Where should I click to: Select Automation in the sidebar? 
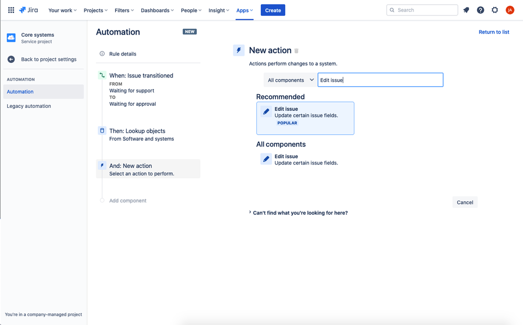point(43,92)
